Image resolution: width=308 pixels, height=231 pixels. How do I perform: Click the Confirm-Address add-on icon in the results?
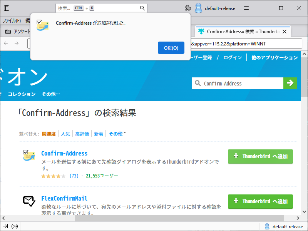click(29, 156)
